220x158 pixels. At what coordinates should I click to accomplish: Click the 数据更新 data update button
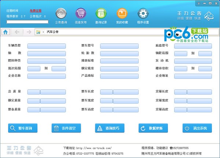tap(153, 128)
